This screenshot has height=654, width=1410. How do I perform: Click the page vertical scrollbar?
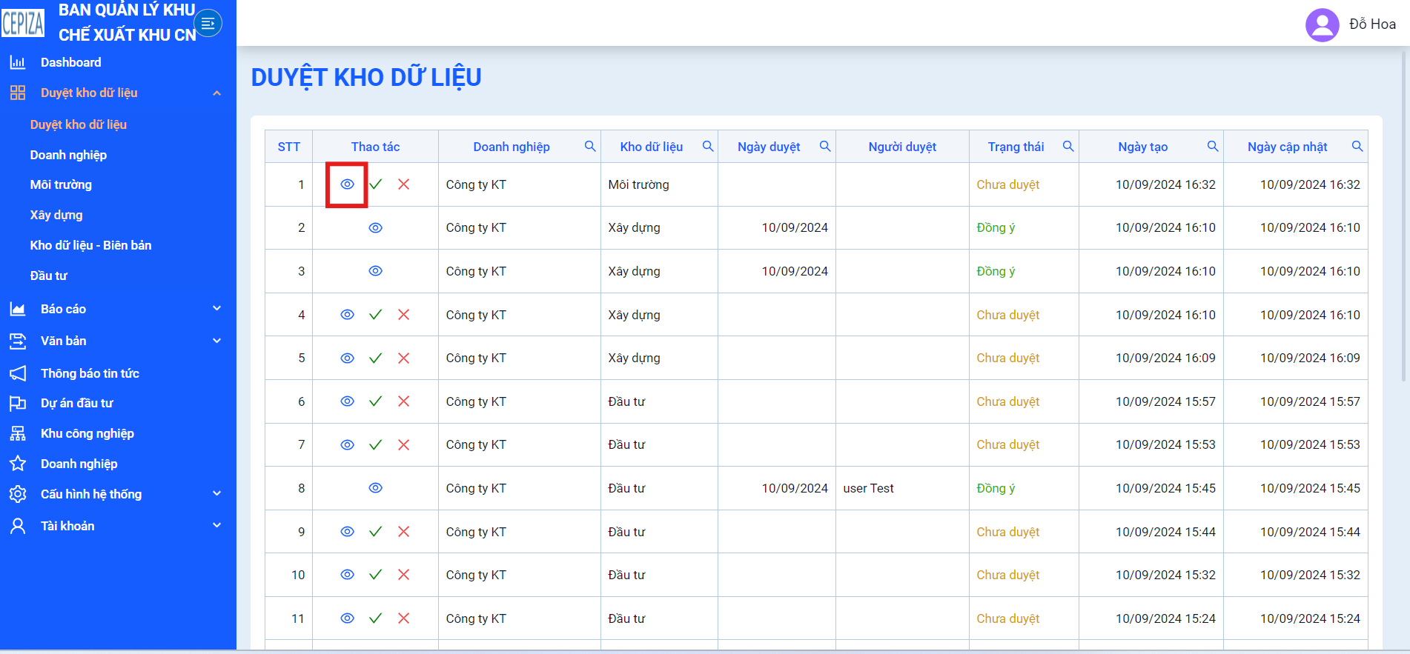1404,215
